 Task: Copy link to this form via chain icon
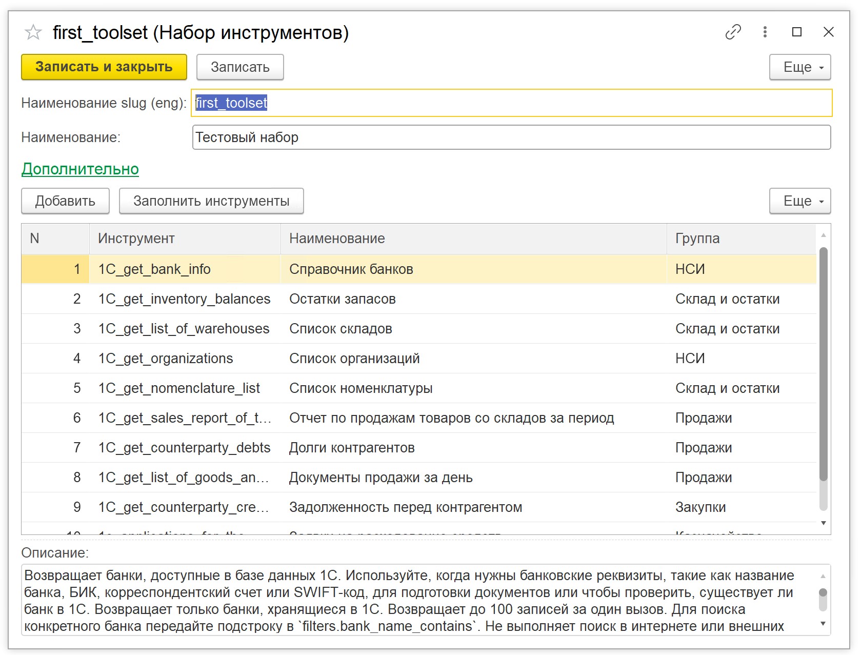[733, 32]
